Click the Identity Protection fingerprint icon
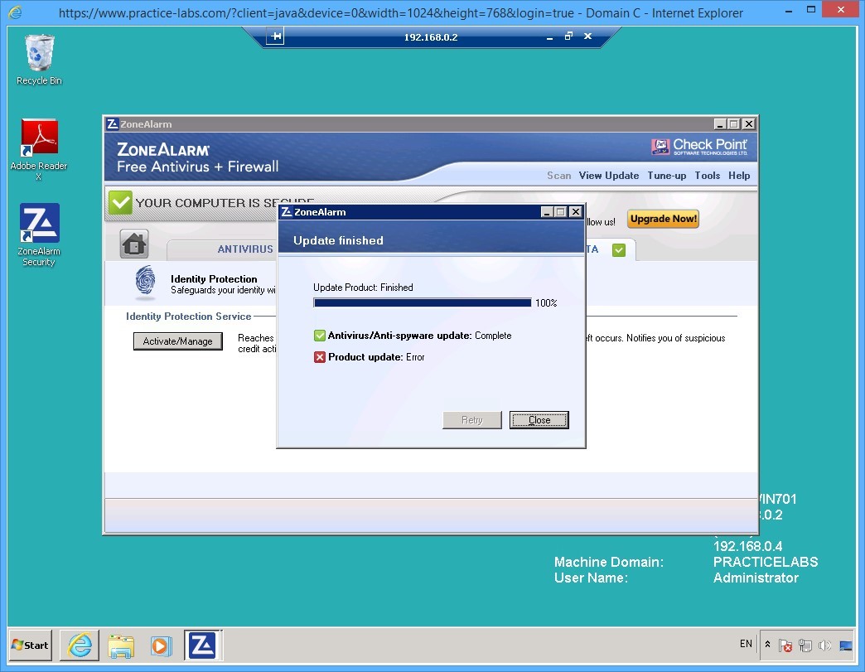Image resolution: width=865 pixels, height=672 pixels. tap(145, 284)
